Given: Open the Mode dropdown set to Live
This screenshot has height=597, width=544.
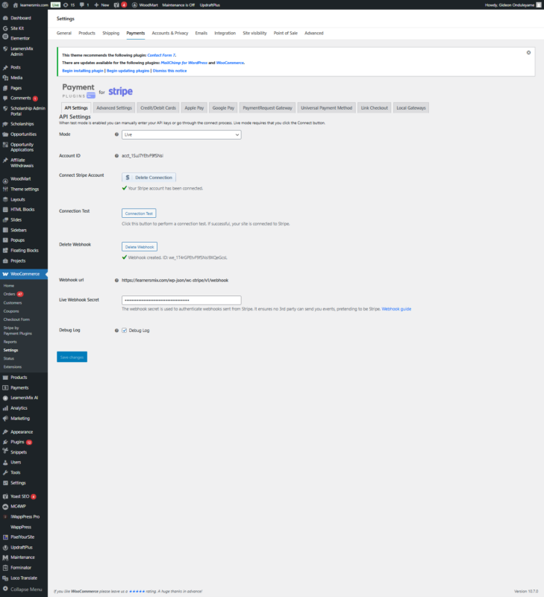Looking at the screenshot, I should [181, 135].
